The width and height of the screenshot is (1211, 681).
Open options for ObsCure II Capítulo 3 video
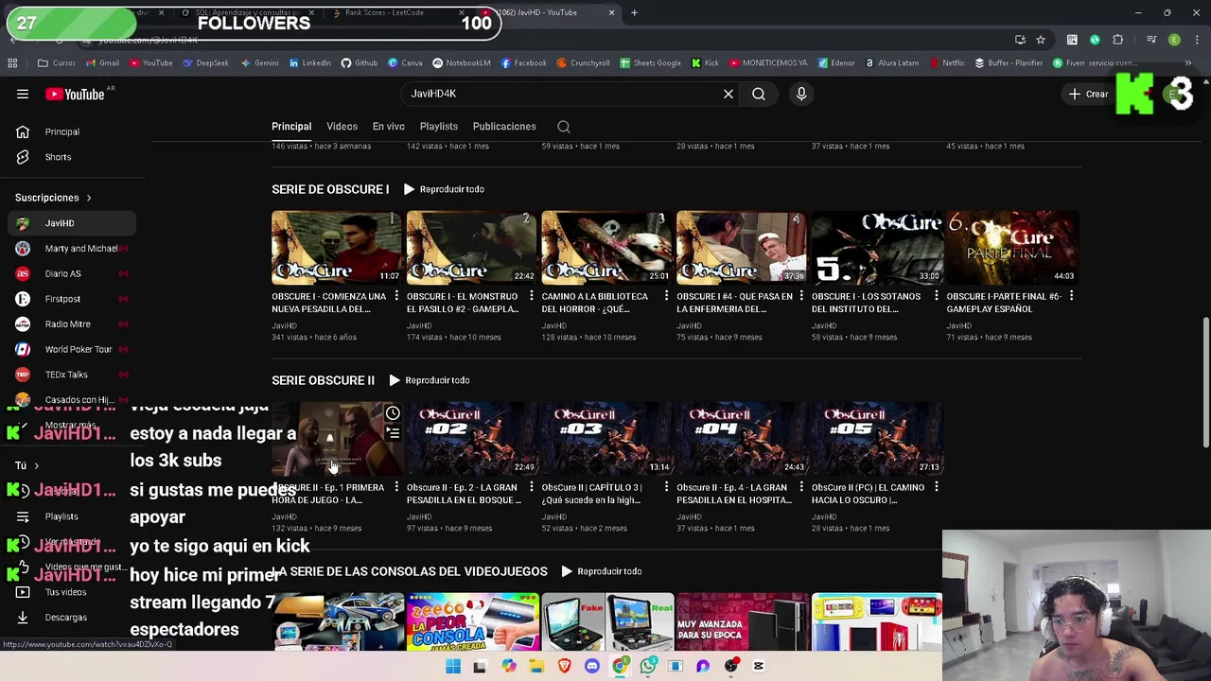point(666,487)
